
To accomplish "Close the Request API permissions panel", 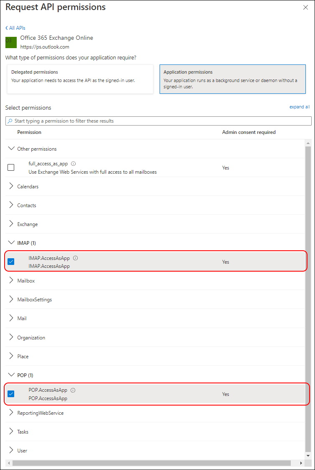I will click(305, 8).
